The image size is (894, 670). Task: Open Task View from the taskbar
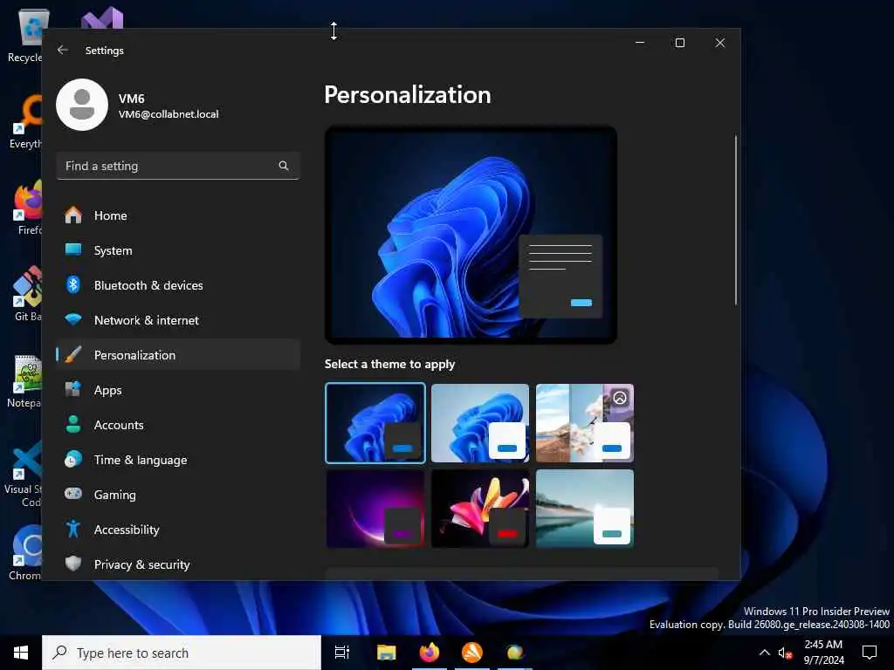[x=342, y=653]
